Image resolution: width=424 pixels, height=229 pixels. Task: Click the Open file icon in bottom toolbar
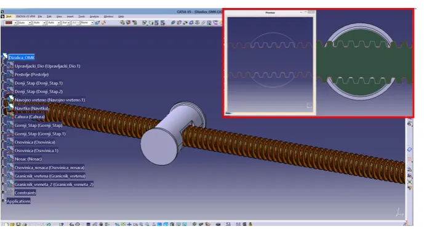(x=12, y=225)
